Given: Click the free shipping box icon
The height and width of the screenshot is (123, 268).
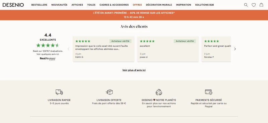Looking at the screenshot, I should pos(109,92).
